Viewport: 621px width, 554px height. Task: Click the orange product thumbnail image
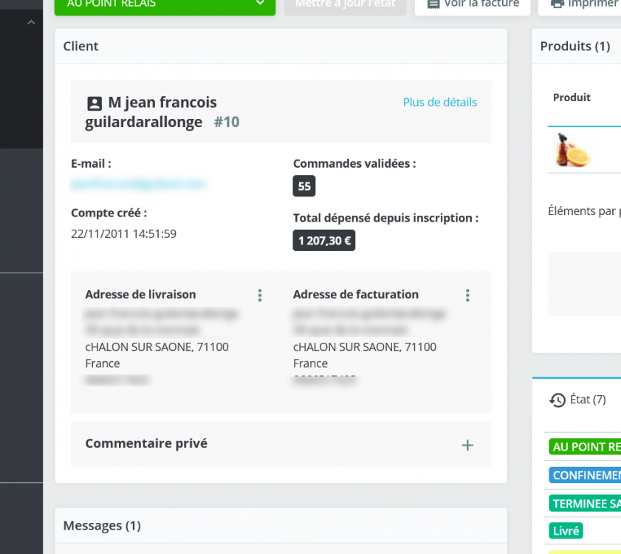572,150
